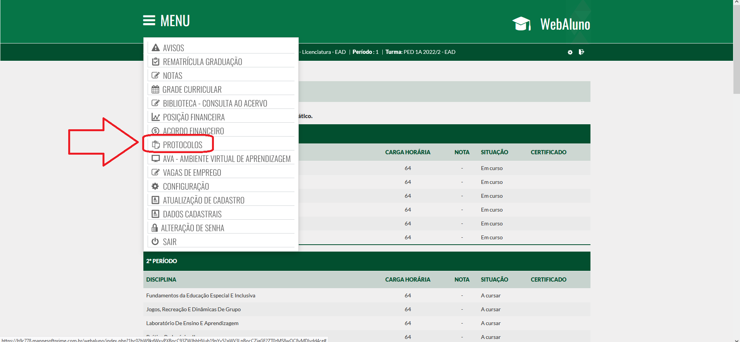This screenshot has height=342, width=740.
Task: Click the WebAluno graduation cap logo
Action: point(521,24)
